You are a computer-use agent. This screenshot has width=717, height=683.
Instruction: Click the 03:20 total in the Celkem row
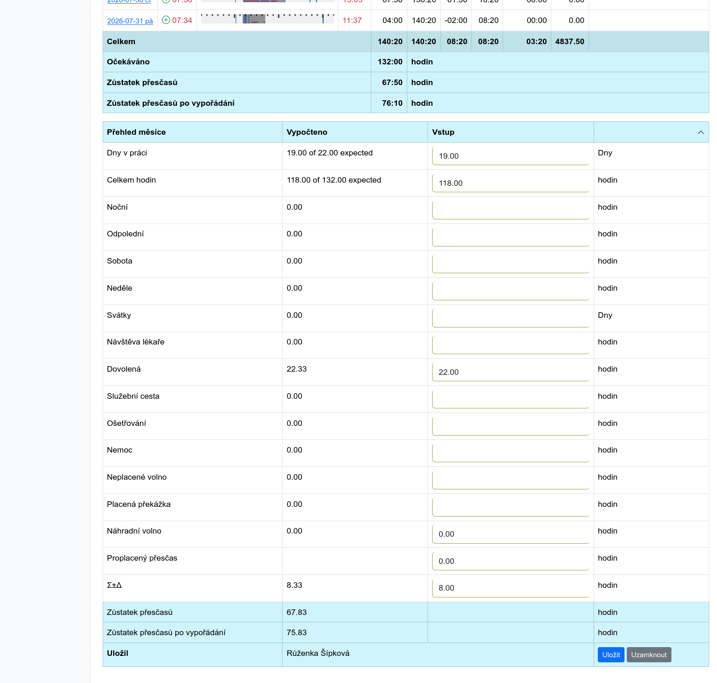[x=537, y=42]
